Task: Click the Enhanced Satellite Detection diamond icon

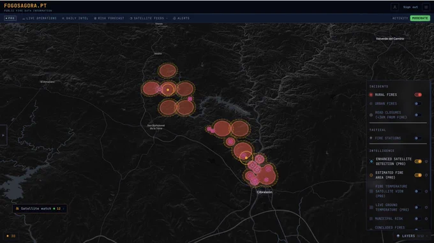Action: [x=371, y=161]
